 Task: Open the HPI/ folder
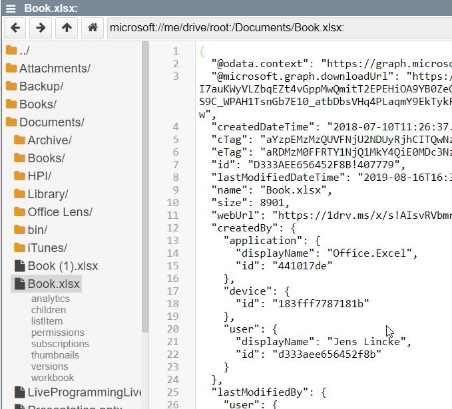(x=39, y=176)
